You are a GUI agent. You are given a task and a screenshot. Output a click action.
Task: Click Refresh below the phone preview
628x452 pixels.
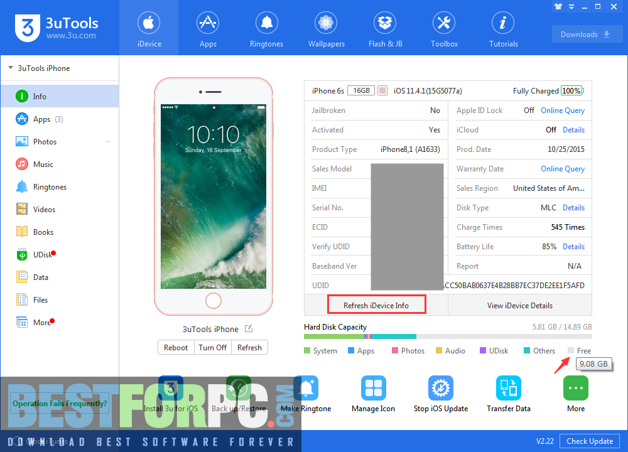[x=249, y=348]
